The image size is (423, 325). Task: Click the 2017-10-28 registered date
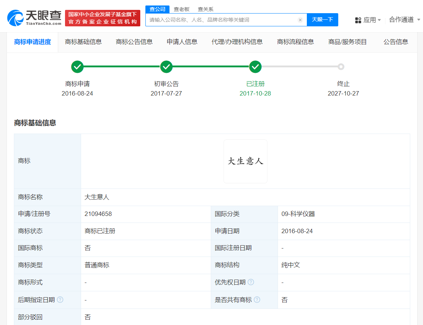(255, 94)
